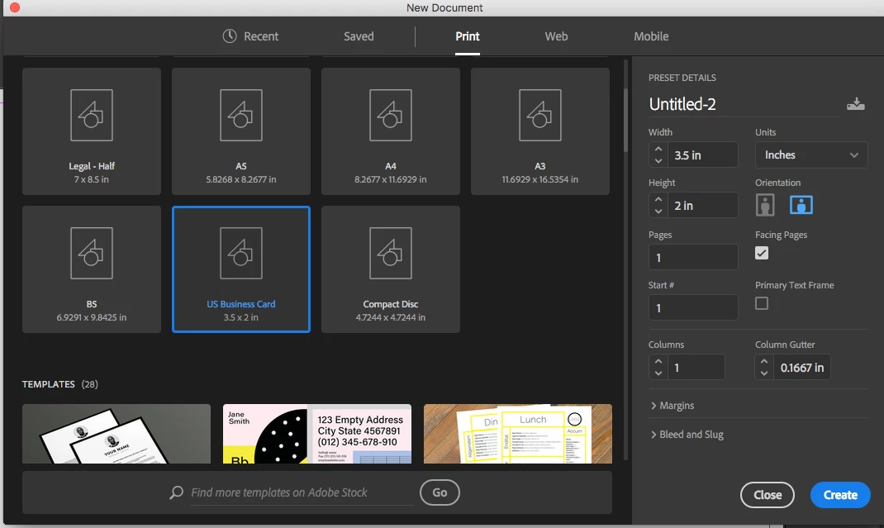Decrease the Columns count with down arrow
The height and width of the screenshot is (528, 884).
(658, 373)
